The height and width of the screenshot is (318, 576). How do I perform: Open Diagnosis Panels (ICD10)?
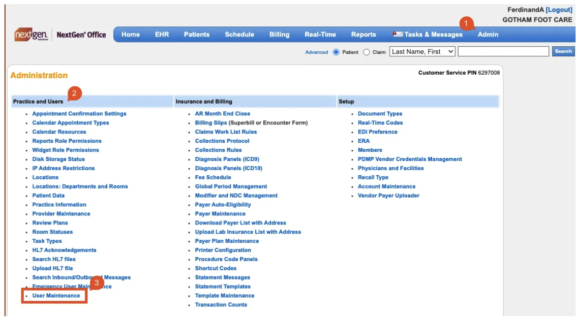228,168
